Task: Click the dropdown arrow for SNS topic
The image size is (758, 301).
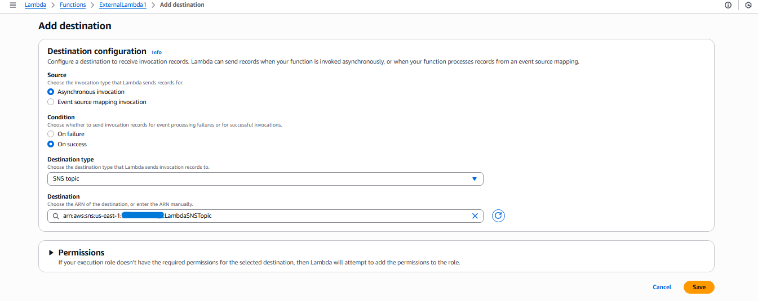Action: [474, 179]
